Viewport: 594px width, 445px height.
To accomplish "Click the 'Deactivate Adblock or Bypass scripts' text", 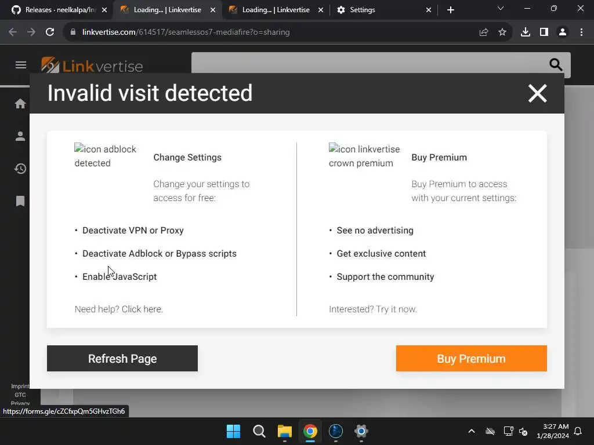I will [160, 254].
